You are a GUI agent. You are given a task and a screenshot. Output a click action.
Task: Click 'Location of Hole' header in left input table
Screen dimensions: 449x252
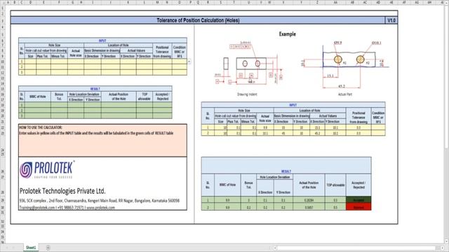click(x=118, y=45)
